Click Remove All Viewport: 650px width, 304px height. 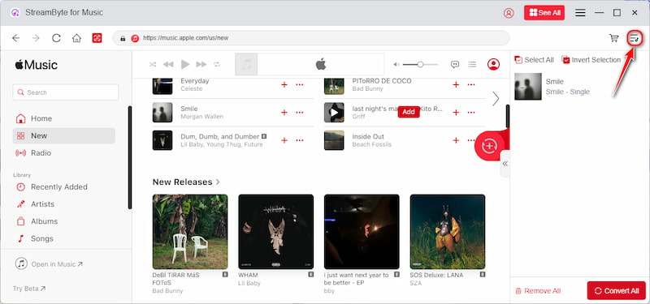tap(538, 291)
